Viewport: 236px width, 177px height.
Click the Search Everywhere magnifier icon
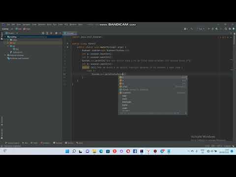226,29
